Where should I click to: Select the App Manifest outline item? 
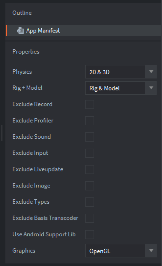(x=83, y=30)
